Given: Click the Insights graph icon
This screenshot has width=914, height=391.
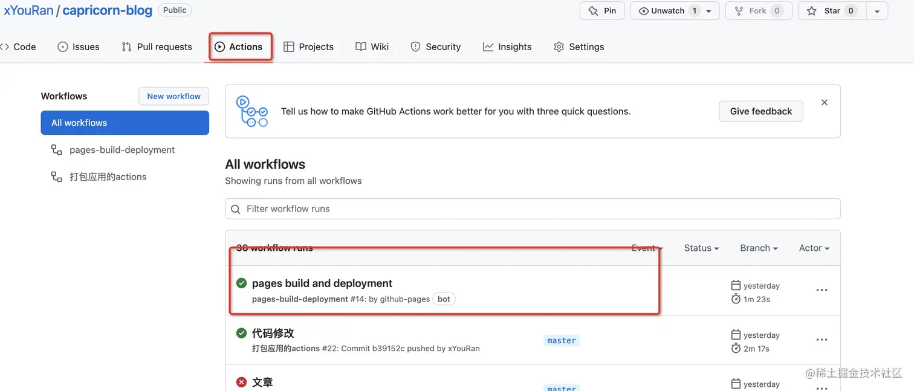Looking at the screenshot, I should (488, 47).
